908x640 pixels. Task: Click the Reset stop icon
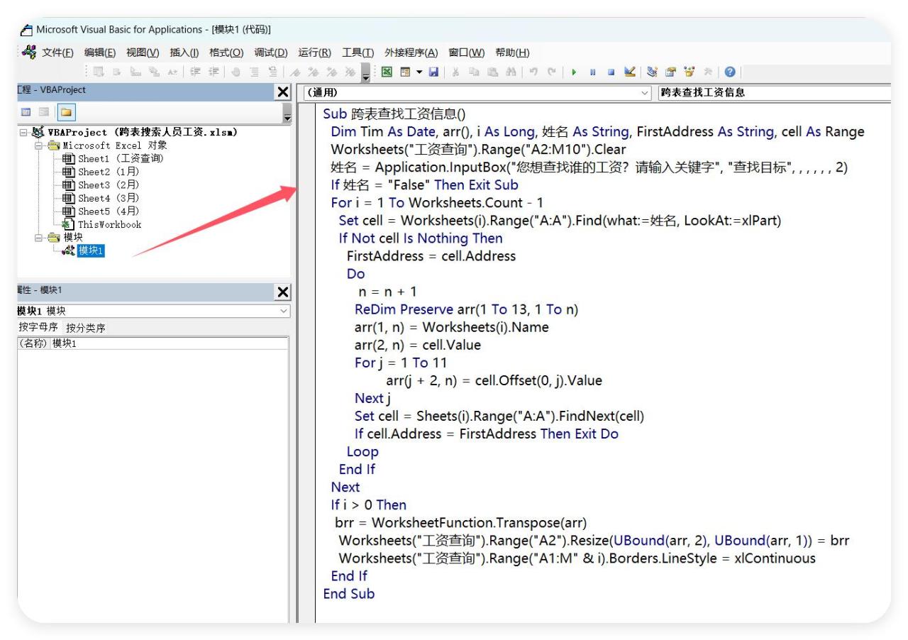coord(611,72)
